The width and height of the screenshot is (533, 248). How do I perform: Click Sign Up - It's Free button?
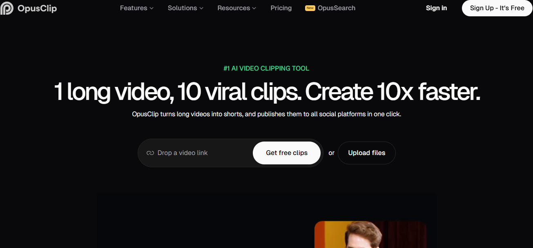click(497, 8)
